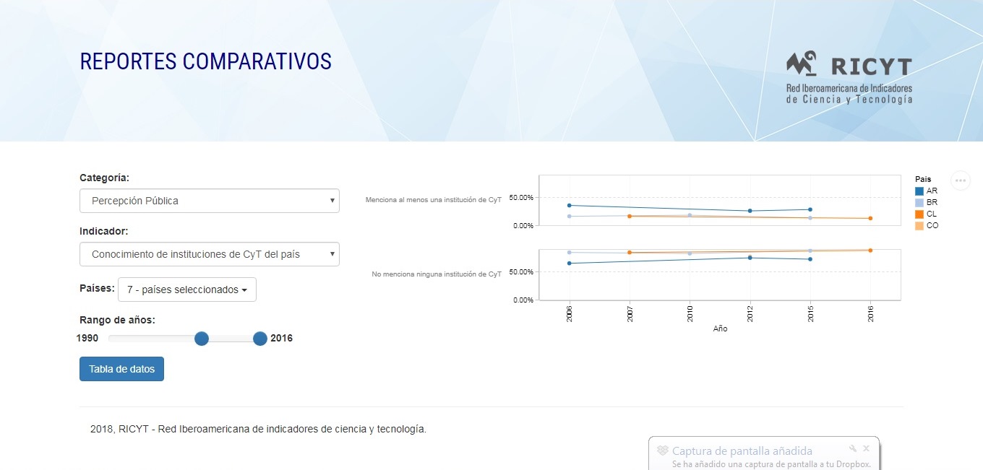
Task: Click the Pais legend title
Action: point(923,179)
